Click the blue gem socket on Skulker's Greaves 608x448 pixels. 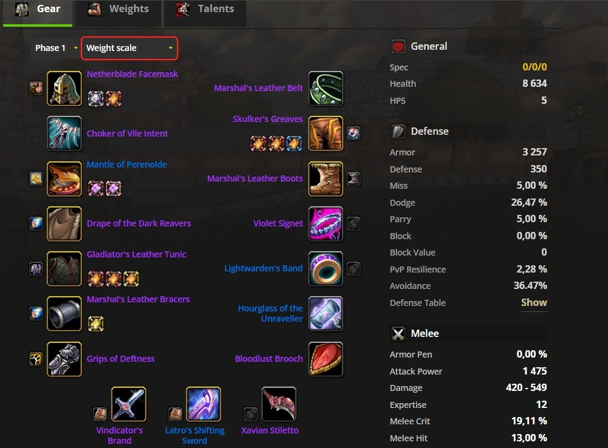point(294,144)
